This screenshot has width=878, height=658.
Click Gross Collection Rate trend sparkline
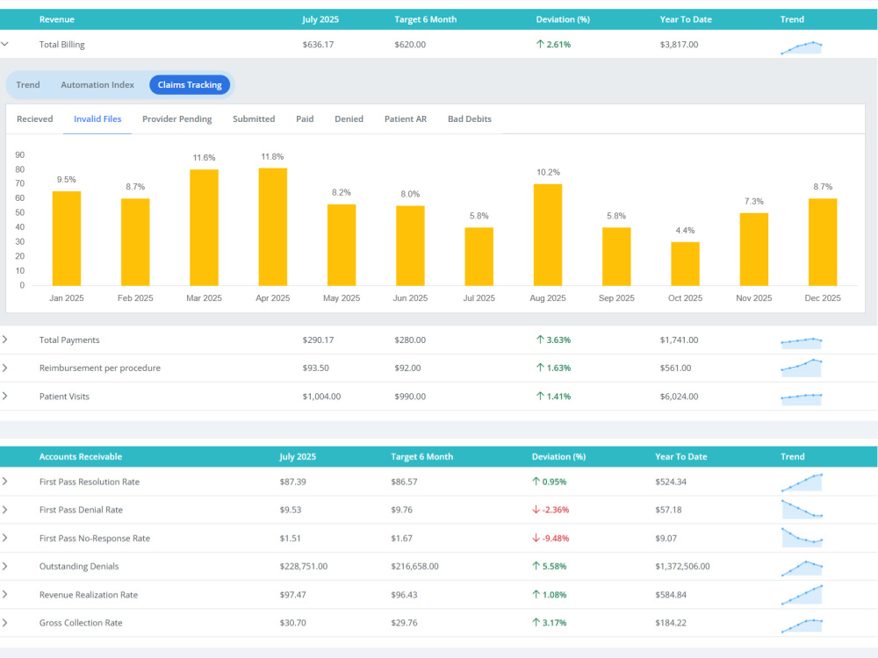coord(802,626)
